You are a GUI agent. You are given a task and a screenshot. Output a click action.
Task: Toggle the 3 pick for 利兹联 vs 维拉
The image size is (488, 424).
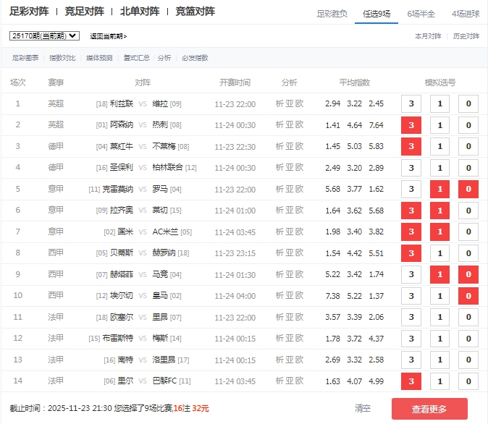pos(411,104)
